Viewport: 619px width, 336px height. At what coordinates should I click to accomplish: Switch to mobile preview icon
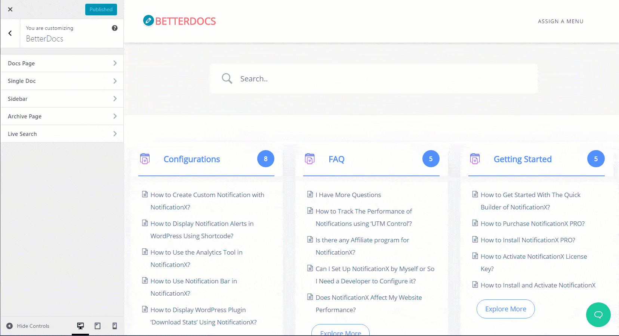pos(115,326)
